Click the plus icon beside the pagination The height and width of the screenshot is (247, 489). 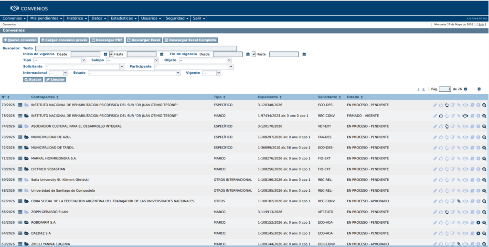pyautogui.click(x=479, y=89)
